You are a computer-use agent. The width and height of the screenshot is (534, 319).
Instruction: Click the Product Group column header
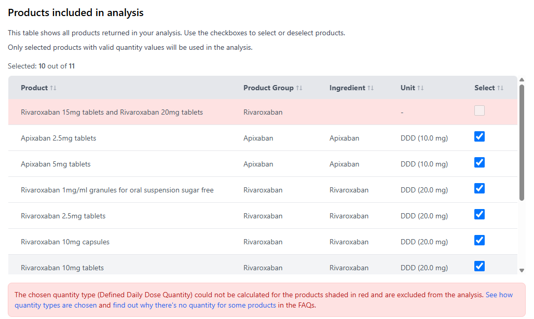pyautogui.click(x=268, y=88)
